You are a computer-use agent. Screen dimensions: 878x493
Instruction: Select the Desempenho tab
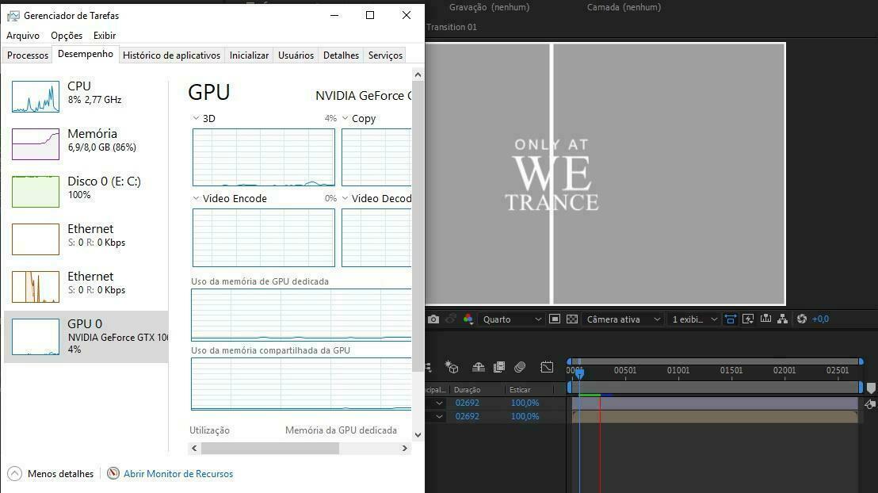pos(86,55)
